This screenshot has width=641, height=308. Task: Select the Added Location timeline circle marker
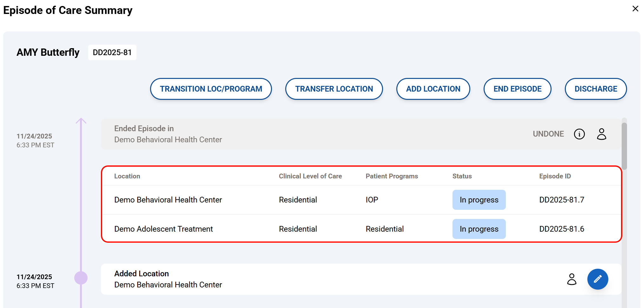(x=81, y=278)
